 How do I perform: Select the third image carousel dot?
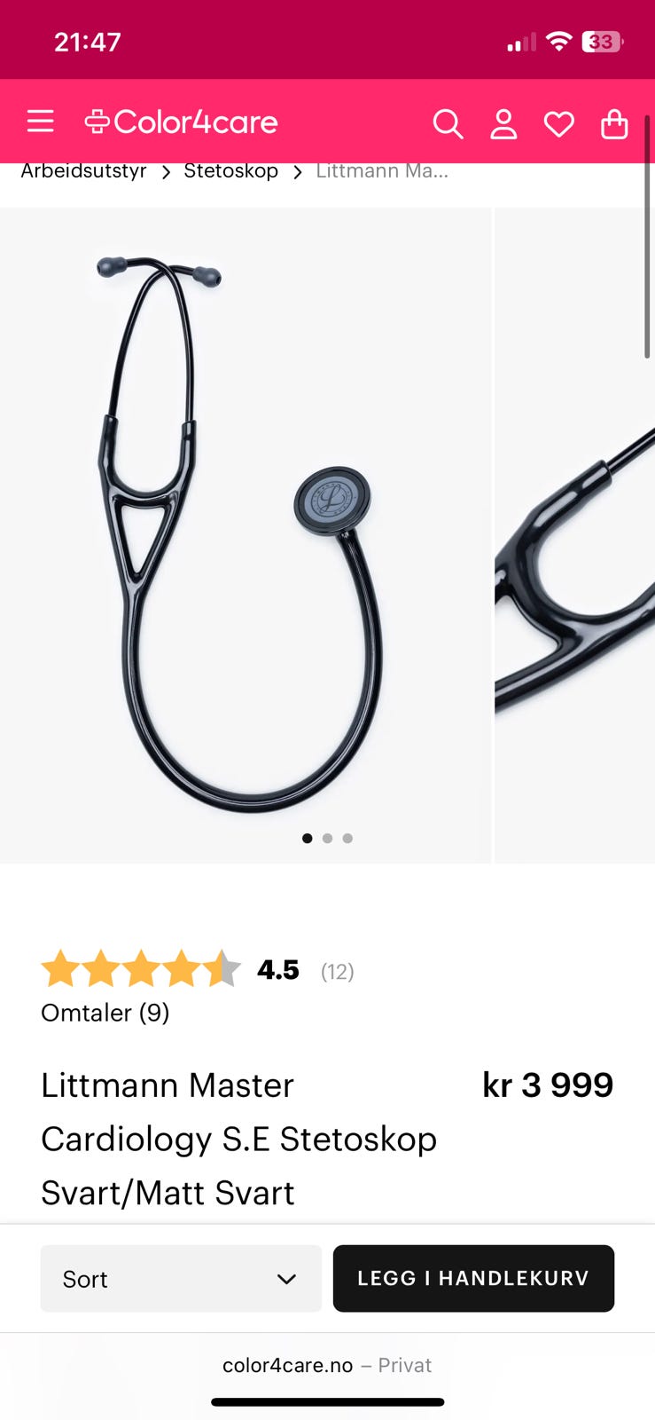coord(347,838)
